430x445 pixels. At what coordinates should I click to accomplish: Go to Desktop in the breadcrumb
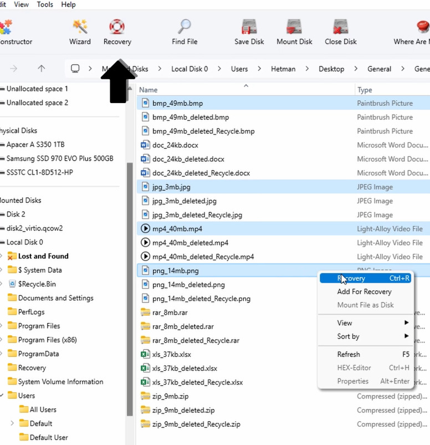(x=331, y=69)
